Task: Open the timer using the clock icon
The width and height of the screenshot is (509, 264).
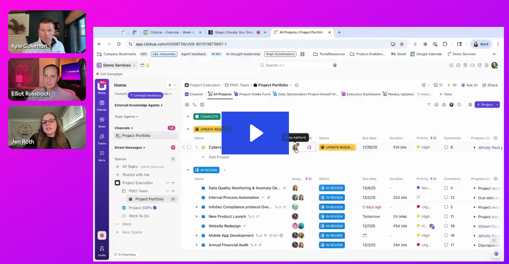Action: coord(479,65)
